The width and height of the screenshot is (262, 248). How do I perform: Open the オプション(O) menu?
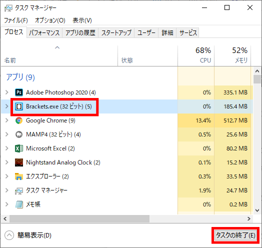tap(50, 20)
